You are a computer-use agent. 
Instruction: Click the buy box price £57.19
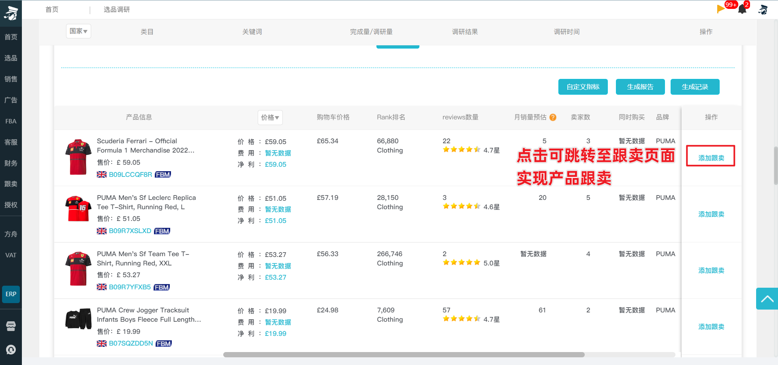[327, 197]
